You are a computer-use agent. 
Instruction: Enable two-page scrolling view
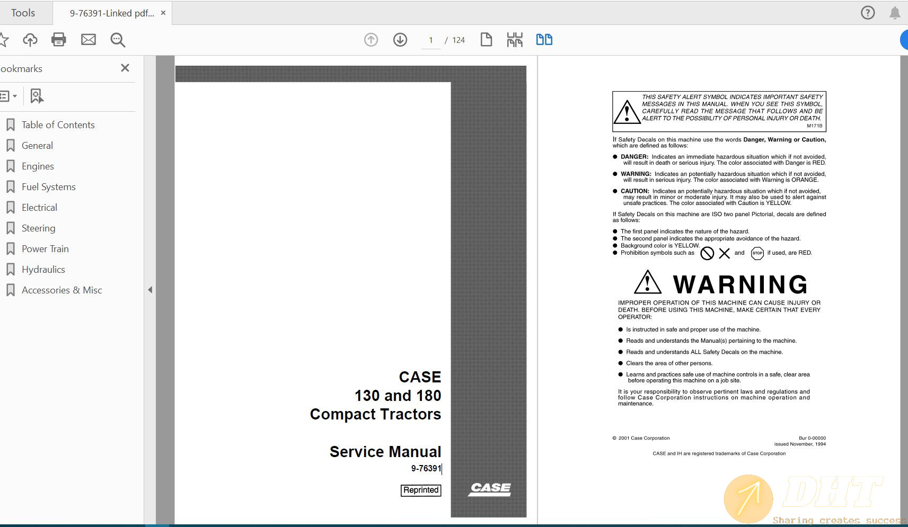tap(544, 39)
